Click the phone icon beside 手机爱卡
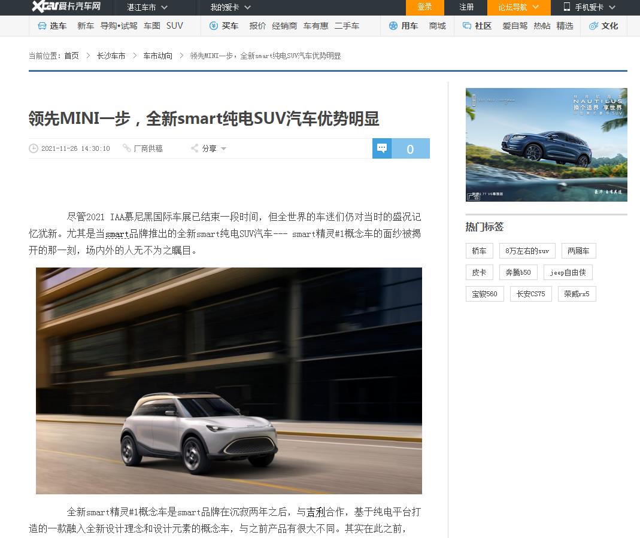Viewport: 640px width, 538px height. tap(566, 7)
